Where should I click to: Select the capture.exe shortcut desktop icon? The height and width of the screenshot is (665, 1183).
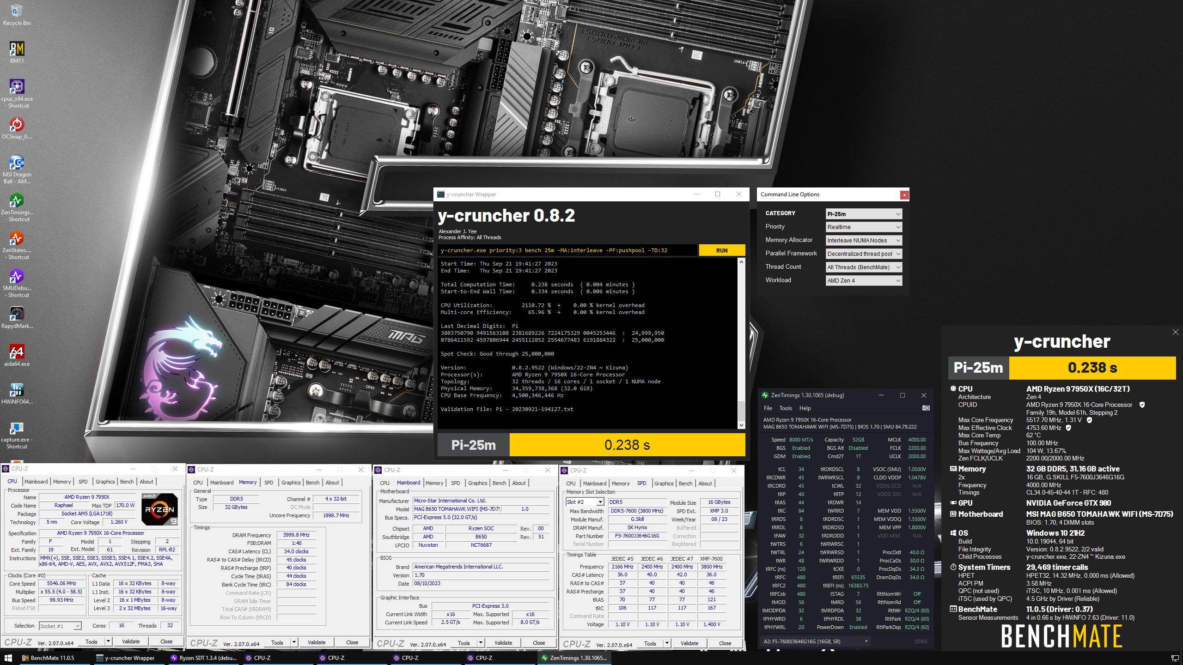click(x=17, y=435)
